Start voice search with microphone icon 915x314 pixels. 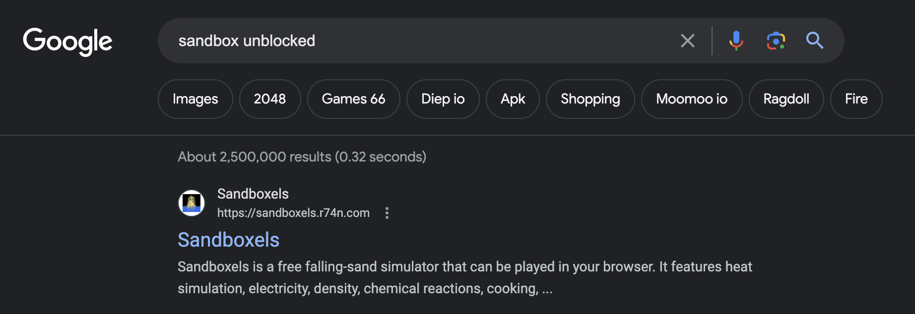[x=736, y=41]
